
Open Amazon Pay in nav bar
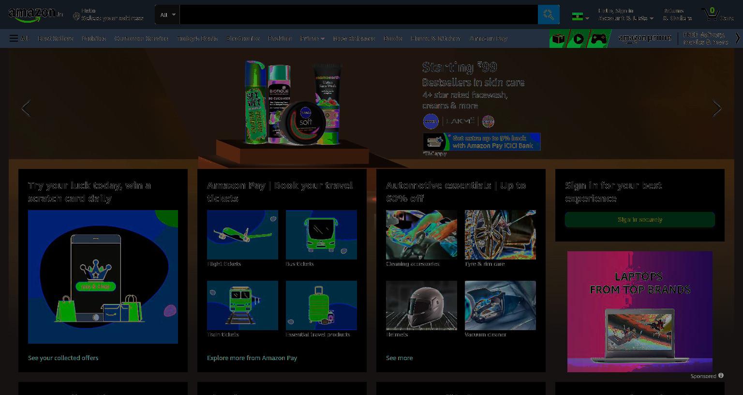click(489, 38)
